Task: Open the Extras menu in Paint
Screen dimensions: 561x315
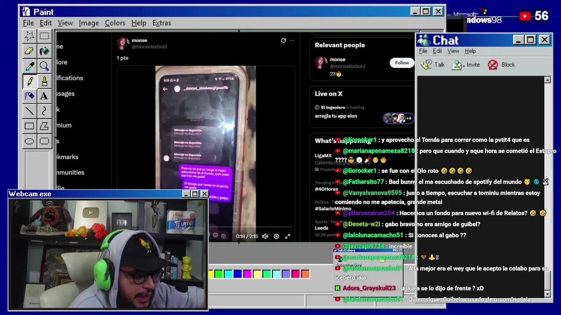Action: 162,23
